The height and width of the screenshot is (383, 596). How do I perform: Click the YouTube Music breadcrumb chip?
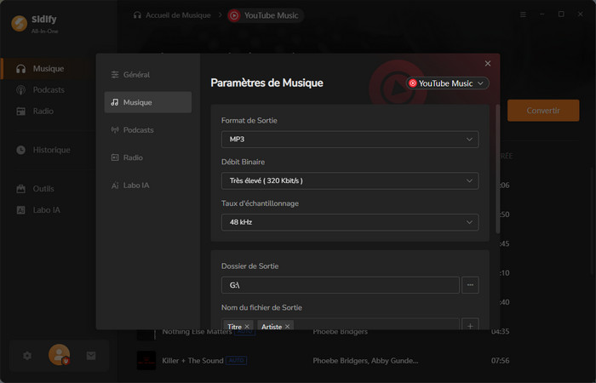pos(266,15)
